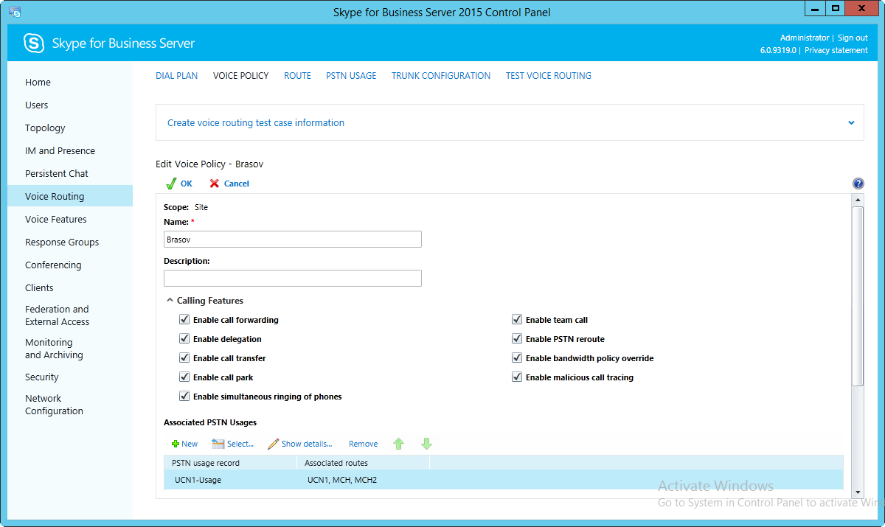The image size is (885, 527).
Task: Open the TRUNK CONFIGURATION tab
Action: click(x=441, y=76)
